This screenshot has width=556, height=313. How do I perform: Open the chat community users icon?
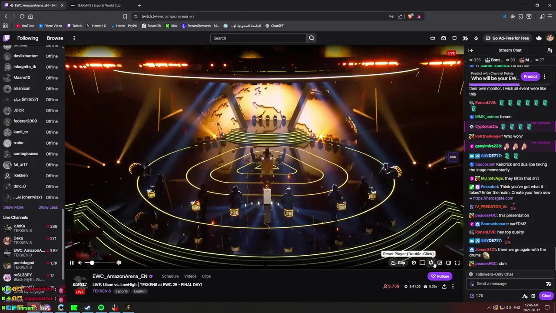coord(549,50)
